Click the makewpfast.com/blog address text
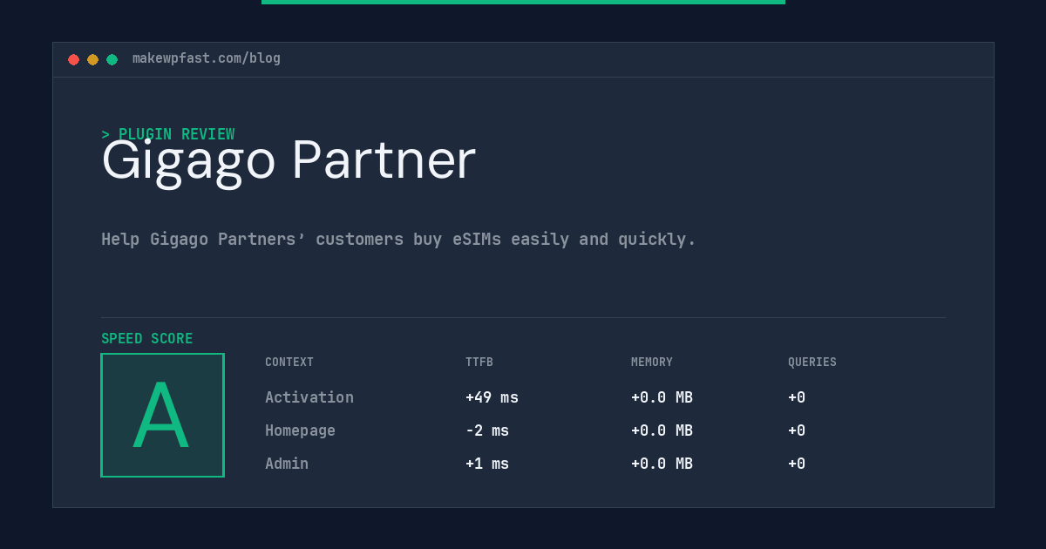 [207, 58]
